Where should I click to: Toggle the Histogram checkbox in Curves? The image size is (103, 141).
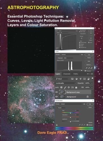(80, 44)
